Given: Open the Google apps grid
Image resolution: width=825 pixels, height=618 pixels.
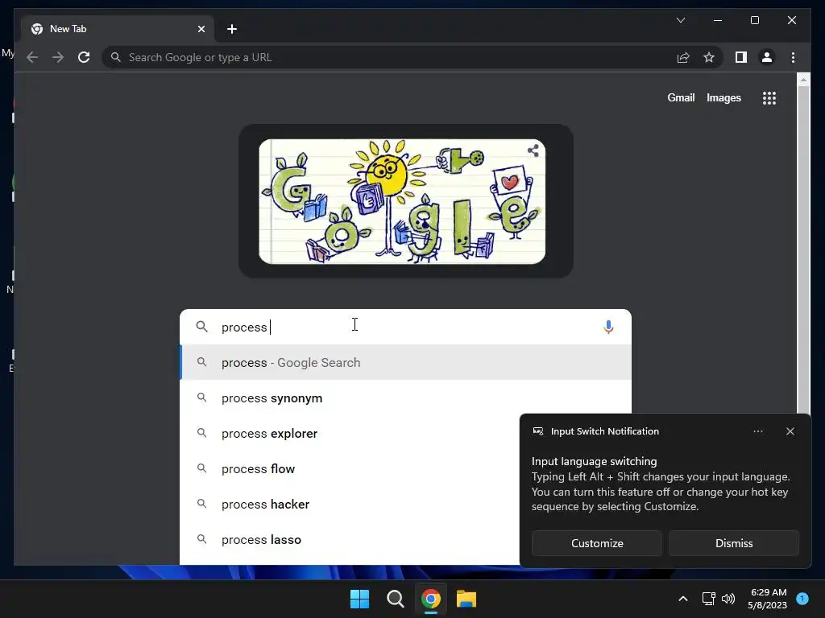Looking at the screenshot, I should point(769,98).
